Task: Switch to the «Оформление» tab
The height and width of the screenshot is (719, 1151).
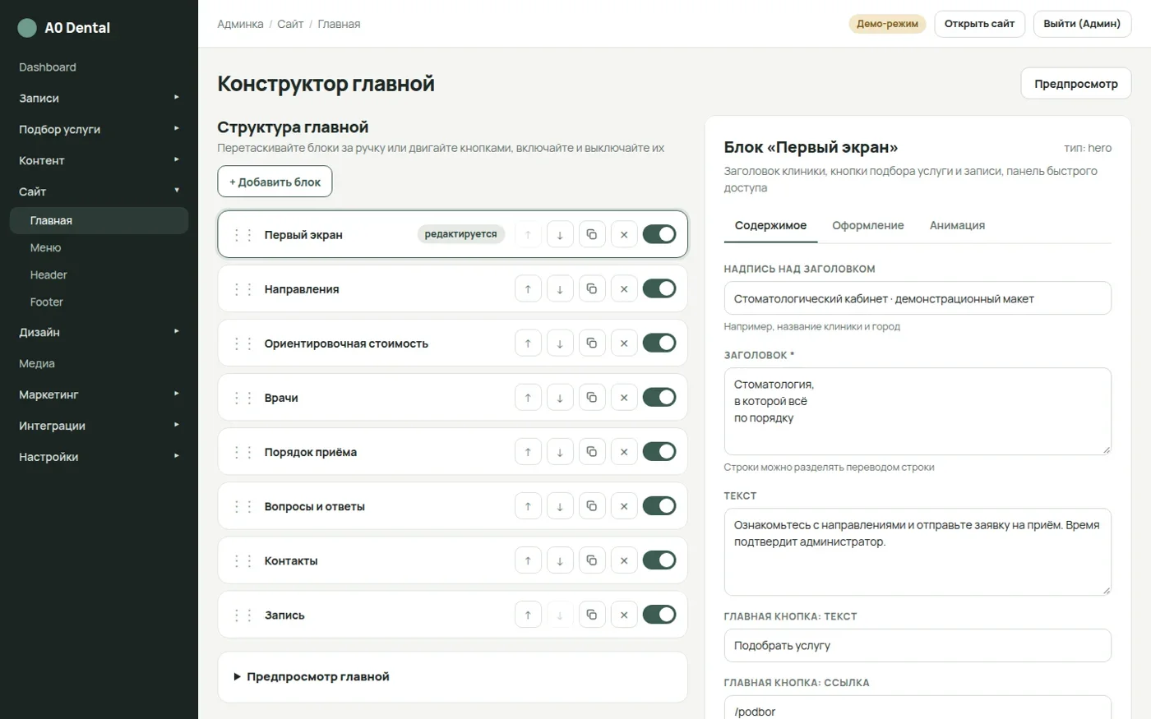Action: pyautogui.click(x=868, y=225)
